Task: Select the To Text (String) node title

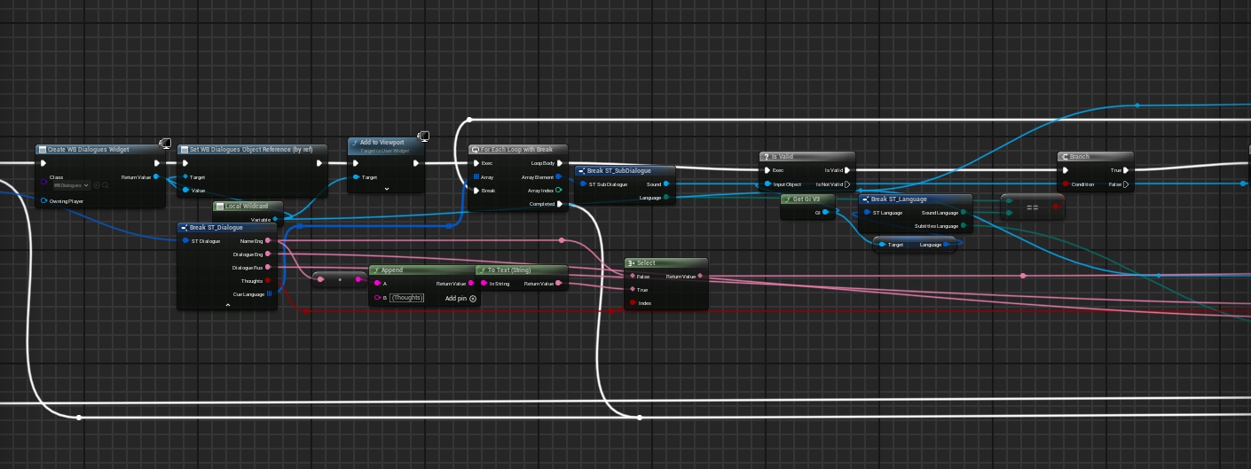Action: point(510,270)
